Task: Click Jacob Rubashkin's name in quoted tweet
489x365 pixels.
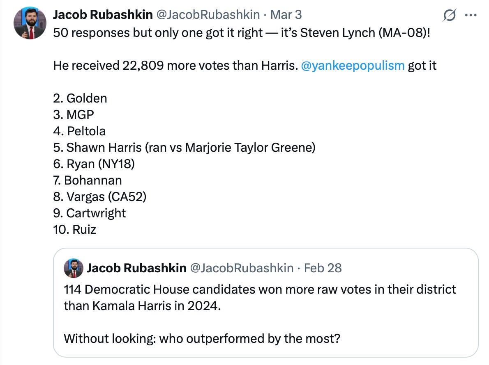Action: coord(136,268)
